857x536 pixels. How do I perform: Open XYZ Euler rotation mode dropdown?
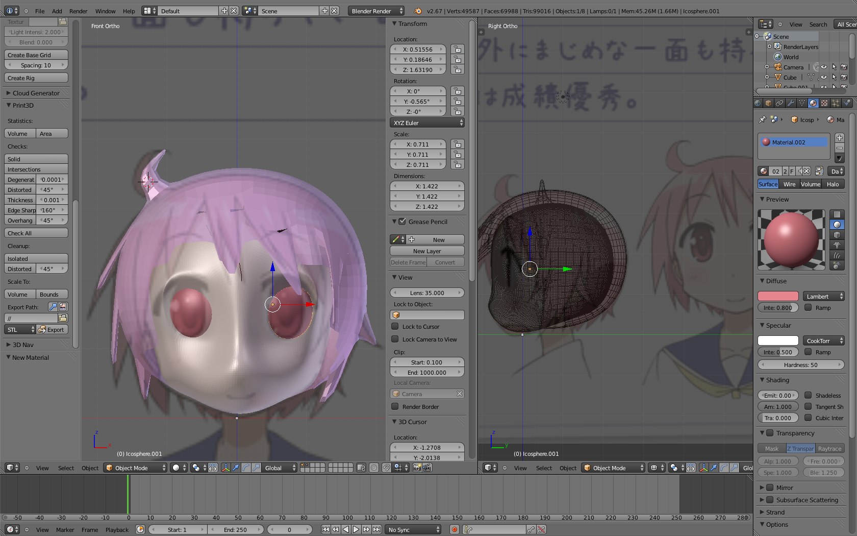427,123
